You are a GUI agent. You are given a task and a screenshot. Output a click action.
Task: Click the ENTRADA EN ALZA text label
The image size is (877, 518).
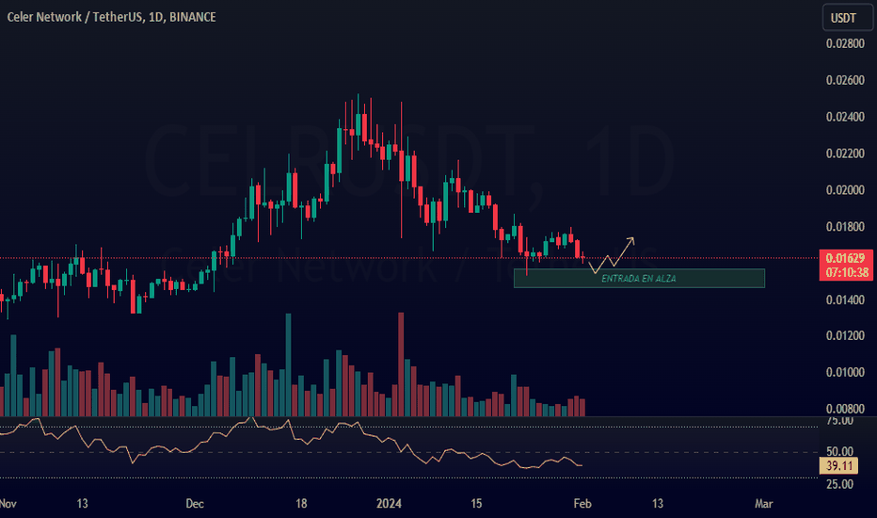639,279
